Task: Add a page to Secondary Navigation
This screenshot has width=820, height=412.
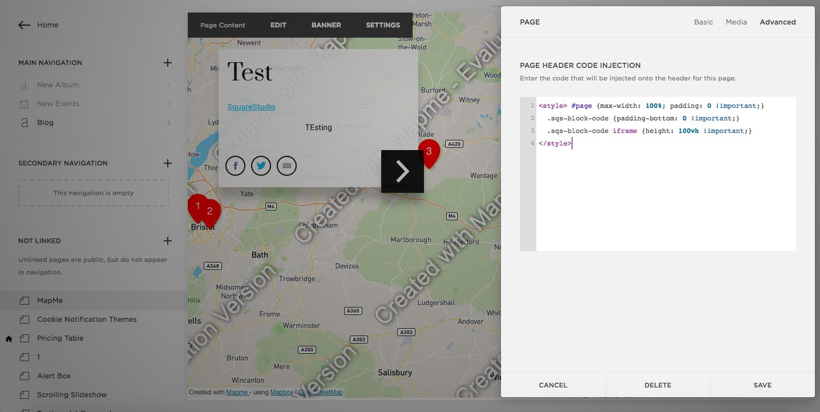Action: pos(168,163)
